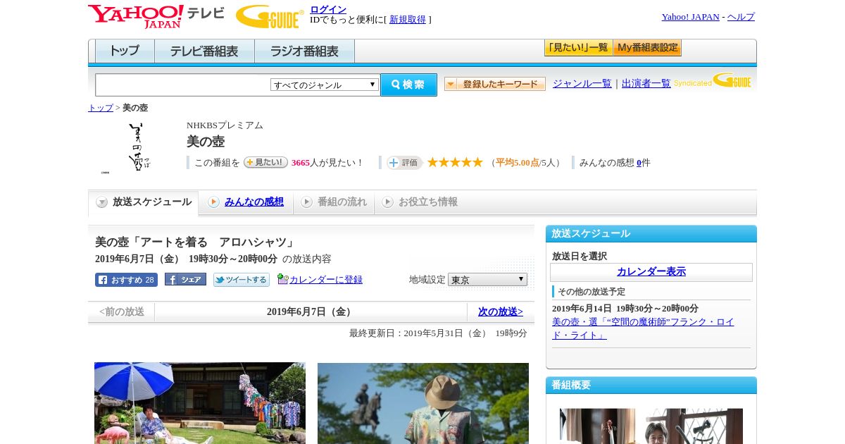Open the 地域設定 東京 dropdown

(x=487, y=280)
